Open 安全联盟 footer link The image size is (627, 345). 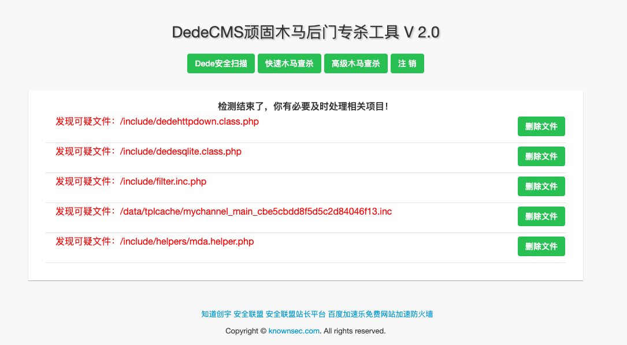(248, 314)
